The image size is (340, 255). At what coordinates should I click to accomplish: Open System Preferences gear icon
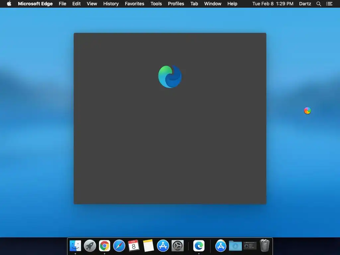click(x=178, y=246)
